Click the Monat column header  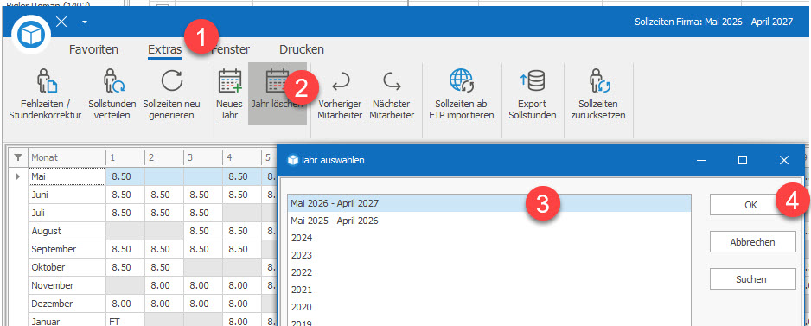click(67, 157)
